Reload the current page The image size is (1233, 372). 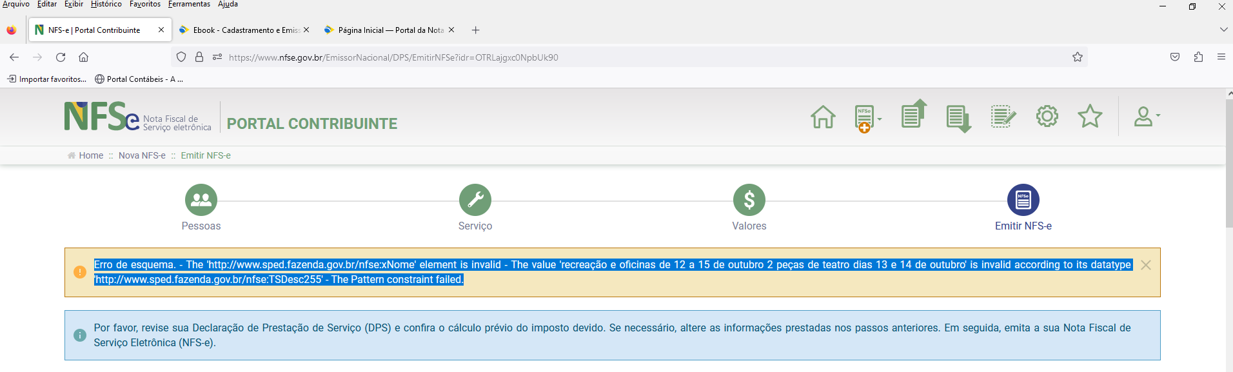point(61,57)
